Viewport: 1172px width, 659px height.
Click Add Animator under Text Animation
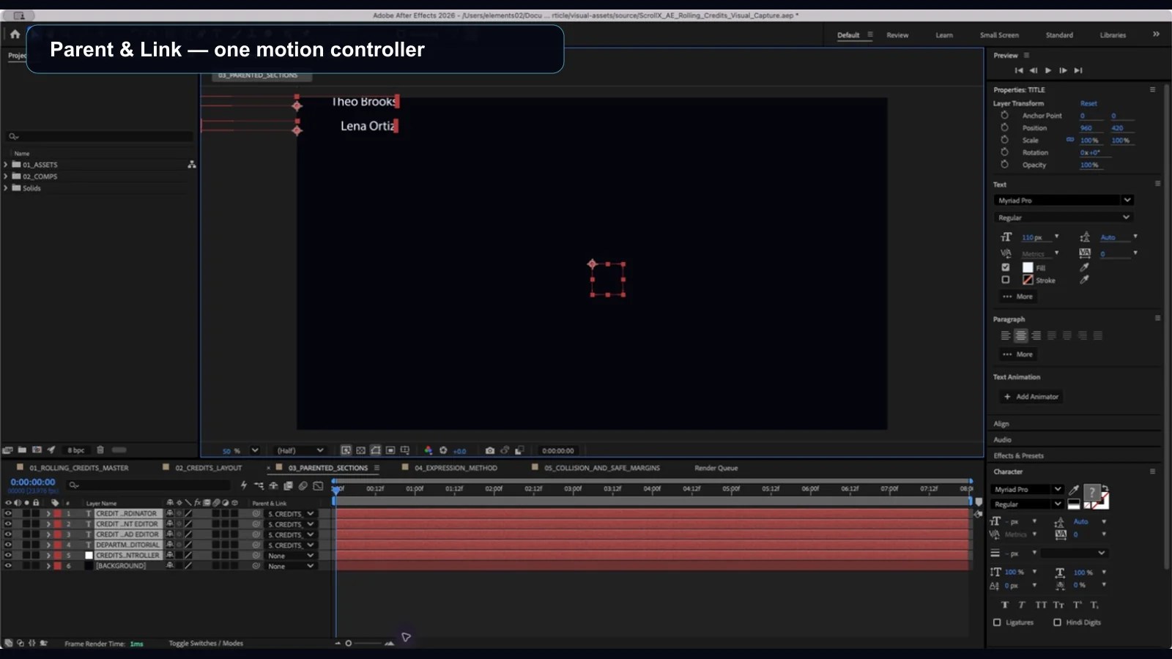(1032, 396)
